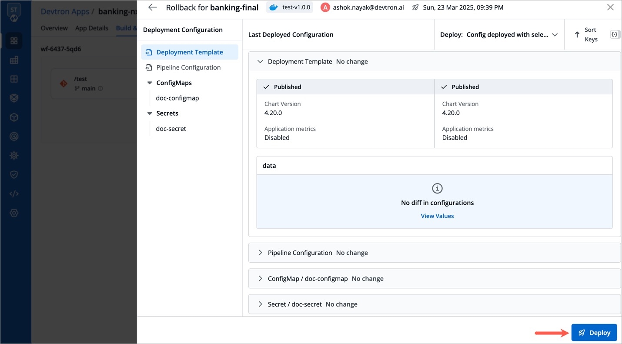
Task: Open the stacked layers icon in sidebar
Action: [x=14, y=98]
